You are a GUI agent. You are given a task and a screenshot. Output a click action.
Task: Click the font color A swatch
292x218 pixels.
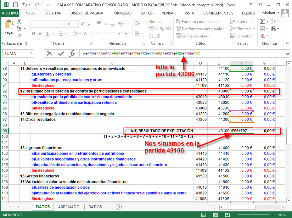pyautogui.click(x=85, y=34)
